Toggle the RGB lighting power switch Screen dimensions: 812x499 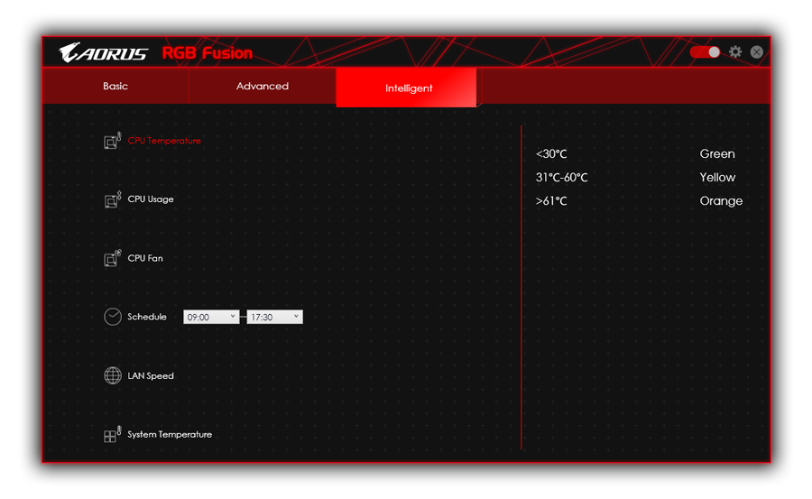(x=705, y=52)
